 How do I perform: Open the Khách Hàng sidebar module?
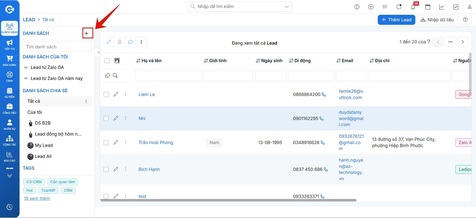tap(10, 28)
